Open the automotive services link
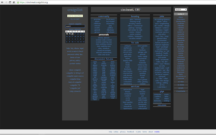This screenshot has height=135, width=216. tap(128, 89)
